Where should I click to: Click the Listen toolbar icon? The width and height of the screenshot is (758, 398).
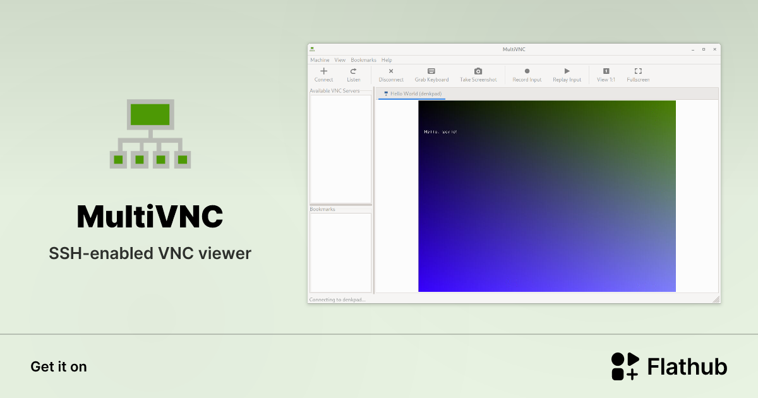pyautogui.click(x=354, y=71)
